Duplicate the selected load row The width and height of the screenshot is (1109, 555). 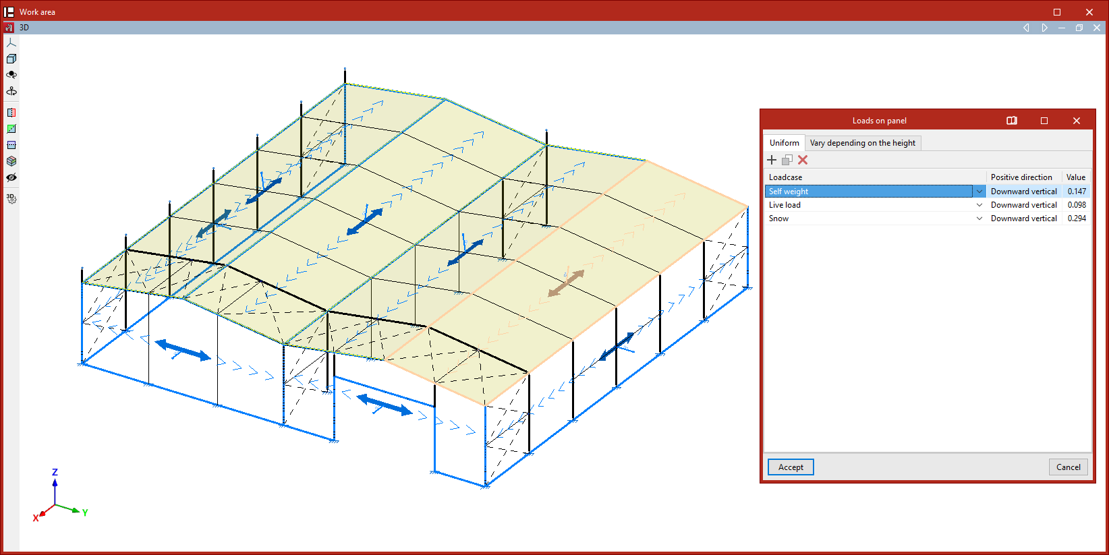(x=787, y=160)
